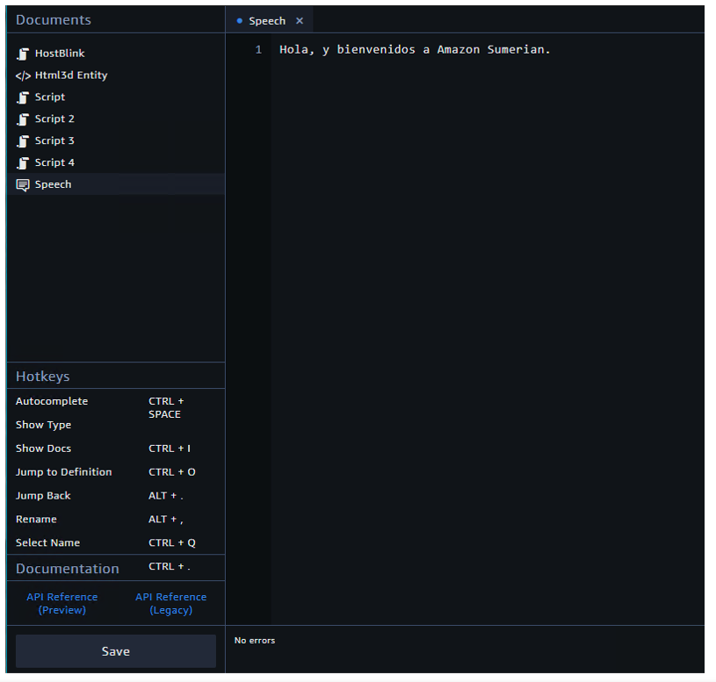
Task: Click the Show Type hotkey label
Action: 43,425
